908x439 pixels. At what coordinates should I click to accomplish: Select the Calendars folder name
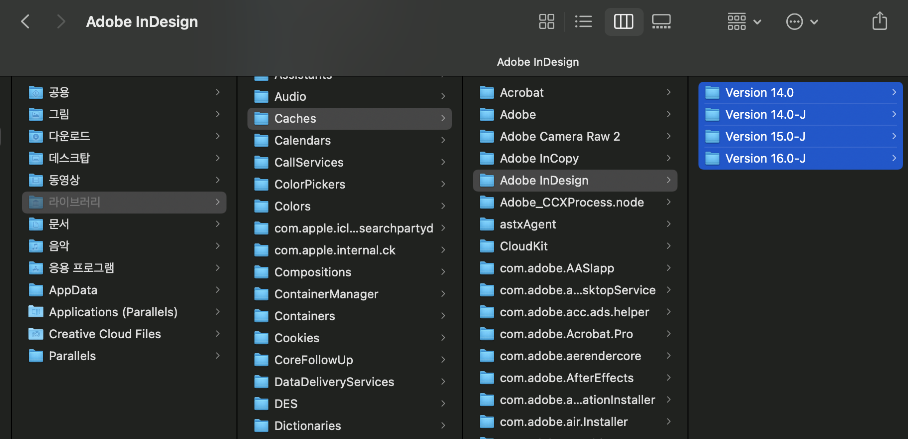point(302,140)
